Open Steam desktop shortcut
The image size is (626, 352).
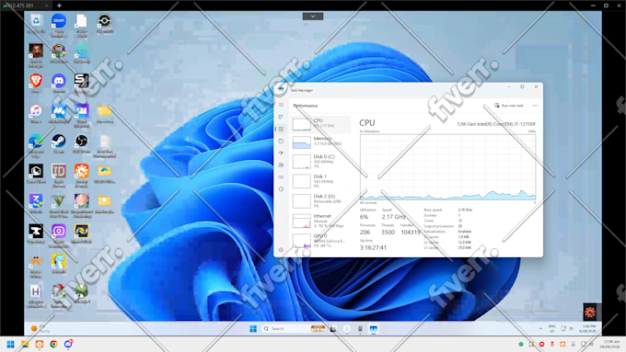pos(59,144)
